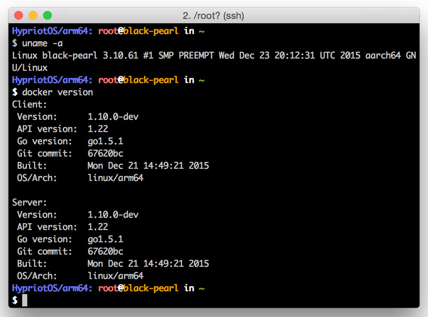Image resolution: width=428 pixels, height=317 pixels.
Task: Click the terminal cursor block at last prompt
Action: [25, 300]
